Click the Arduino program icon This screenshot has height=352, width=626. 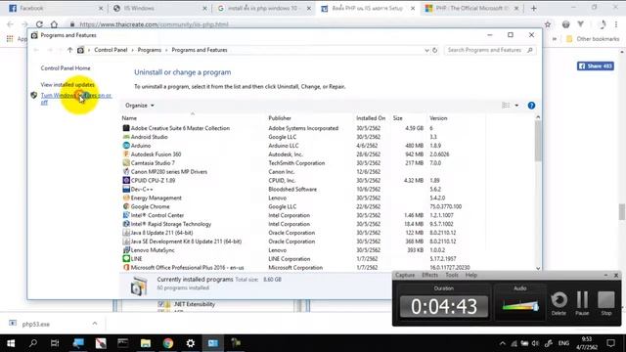[x=126, y=146]
